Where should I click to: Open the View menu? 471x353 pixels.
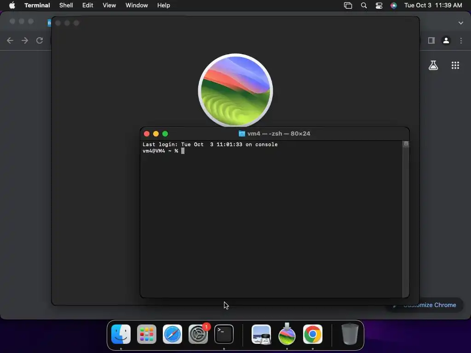[109, 6]
